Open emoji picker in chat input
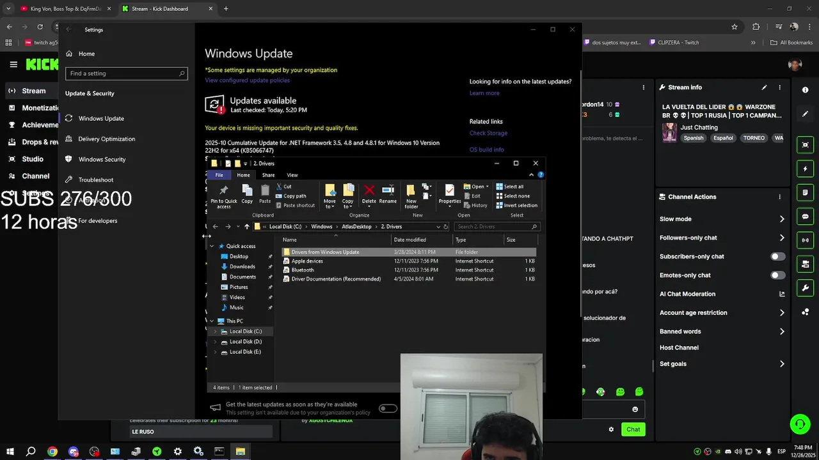Image resolution: width=819 pixels, height=460 pixels. coord(635,410)
